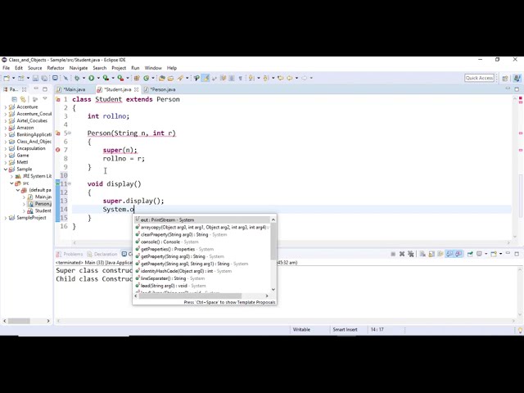
Task: Click the New Java Class green icon
Action: pos(146,79)
